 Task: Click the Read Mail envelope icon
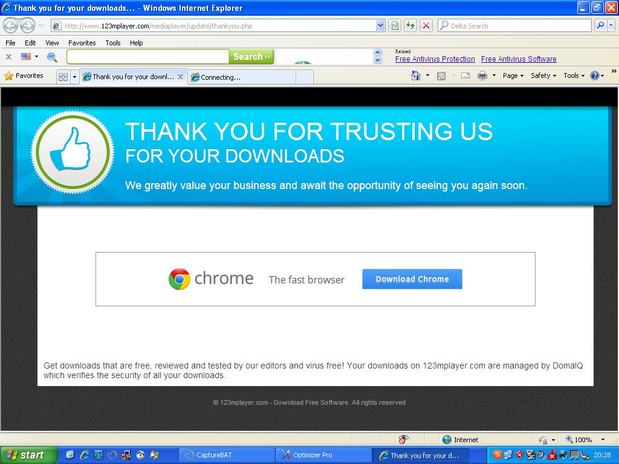pyautogui.click(x=465, y=76)
